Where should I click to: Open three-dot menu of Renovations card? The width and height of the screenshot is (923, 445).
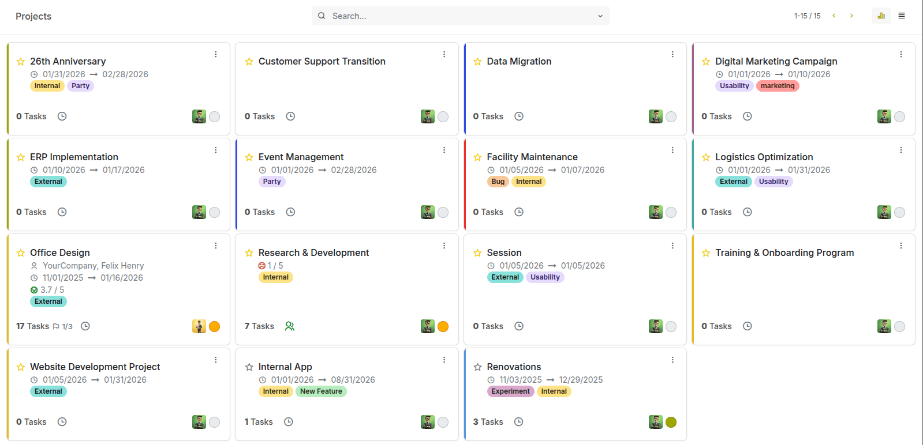pos(672,360)
